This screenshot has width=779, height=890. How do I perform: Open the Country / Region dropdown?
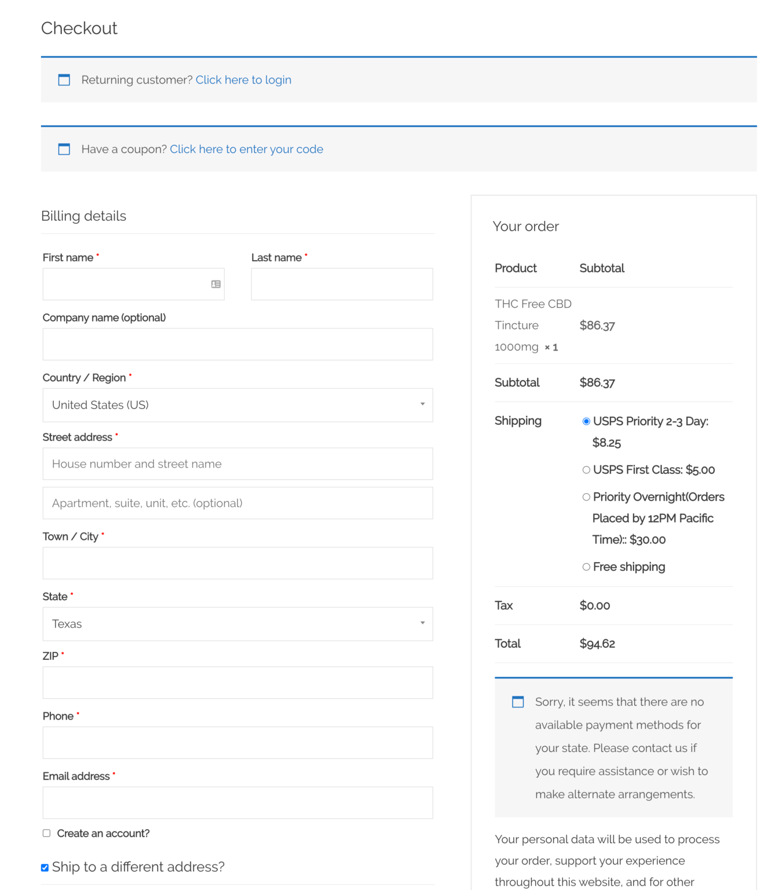tap(237, 405)
